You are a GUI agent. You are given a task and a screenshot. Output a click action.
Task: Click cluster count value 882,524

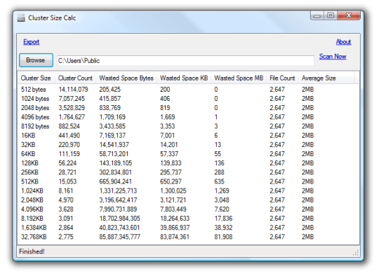tap(69, 126)
